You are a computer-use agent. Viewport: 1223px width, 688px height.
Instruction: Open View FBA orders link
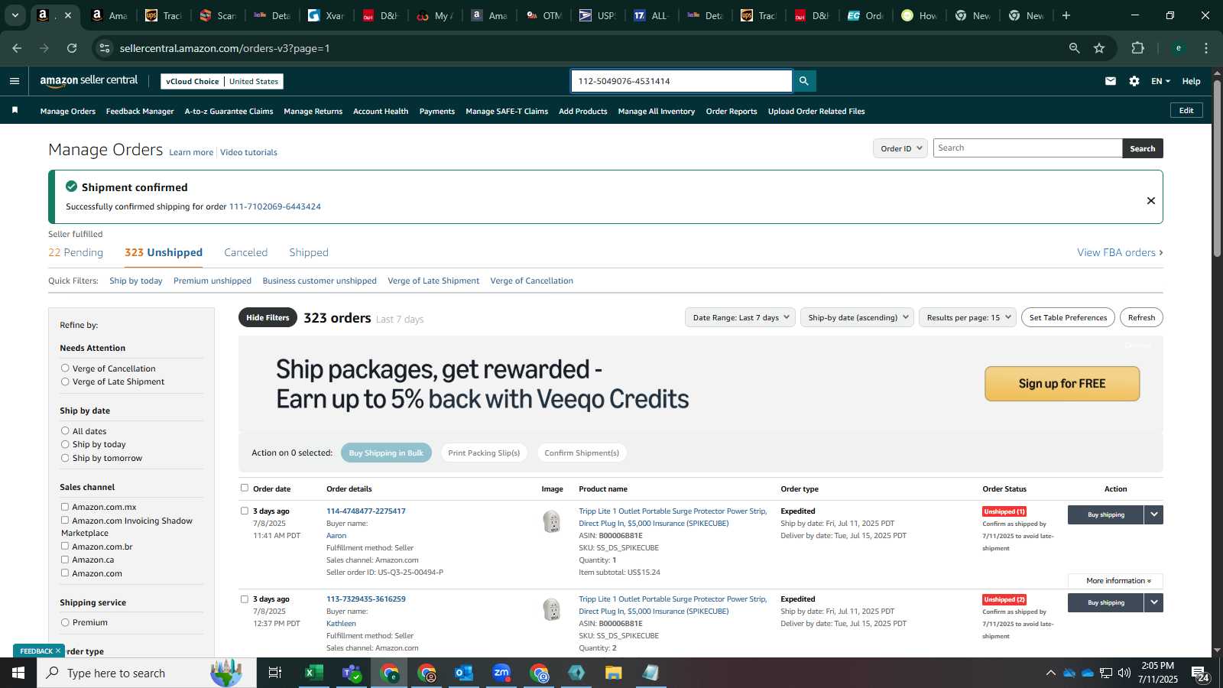point(1120,252)
